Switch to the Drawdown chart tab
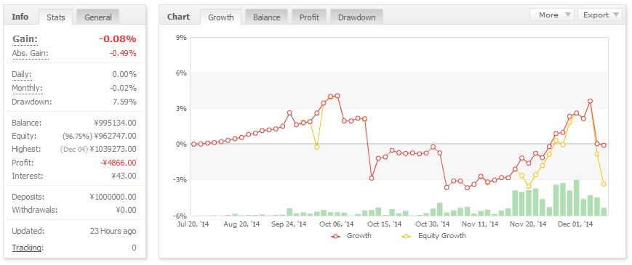Image resolution: width=632 pixels, height=265 pixels. [x=356, y=17]
